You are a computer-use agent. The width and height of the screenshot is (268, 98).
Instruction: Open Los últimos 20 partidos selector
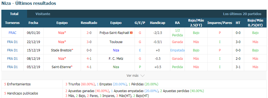242,14
